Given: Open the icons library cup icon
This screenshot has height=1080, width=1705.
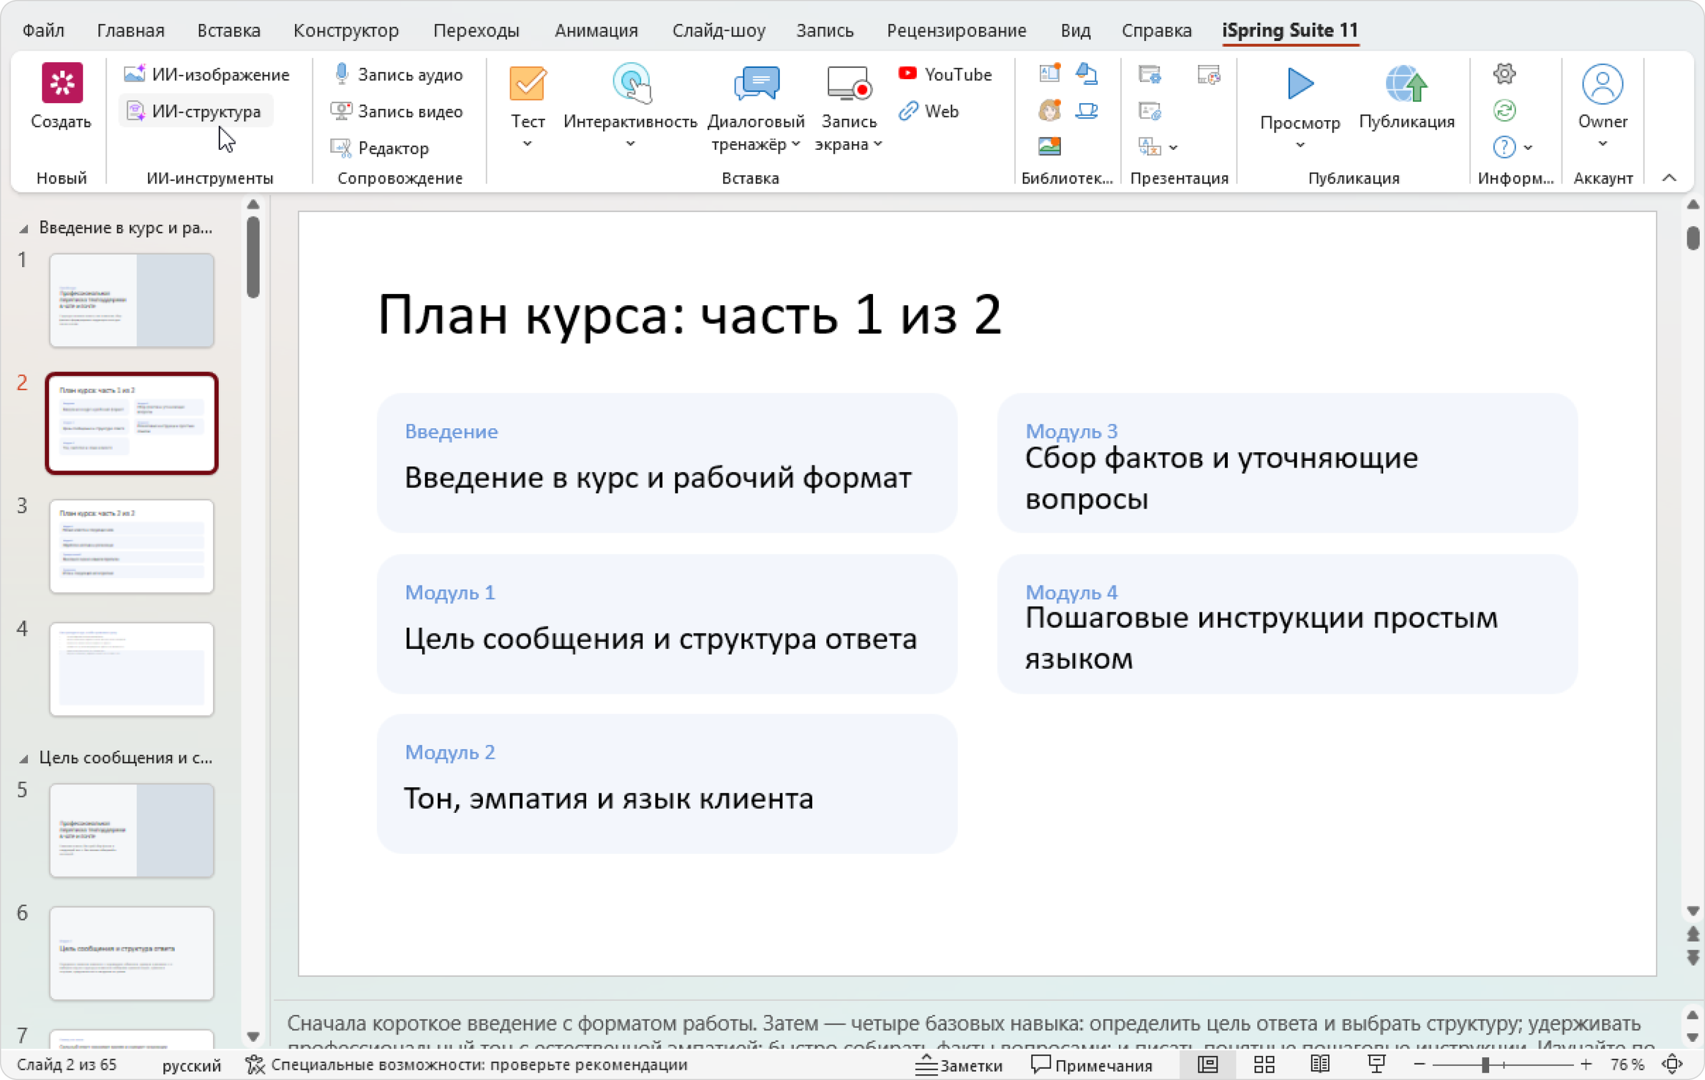Looking at the screenshot, I should (1087, 111).
